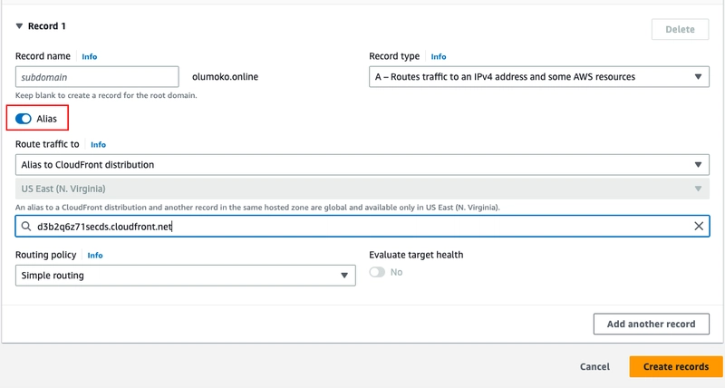
Task: Open the Simple routing policy dropdown
Action: pos(185,276)
